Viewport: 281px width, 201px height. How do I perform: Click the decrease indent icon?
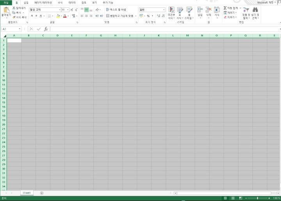97,16
